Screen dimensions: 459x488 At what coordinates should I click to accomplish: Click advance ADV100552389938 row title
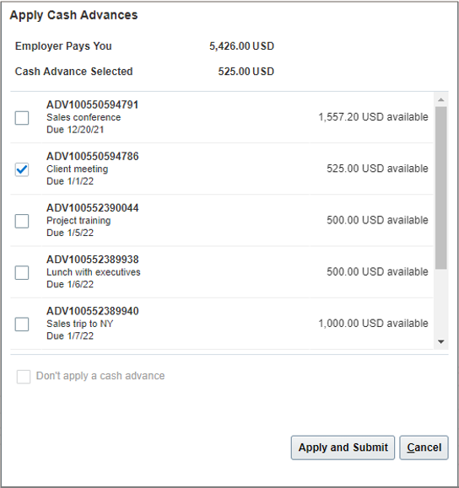pos(93,260)
